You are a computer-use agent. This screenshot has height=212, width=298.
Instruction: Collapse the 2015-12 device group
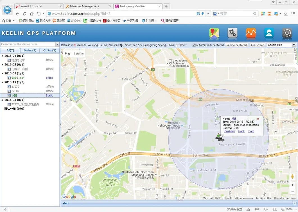2,82
